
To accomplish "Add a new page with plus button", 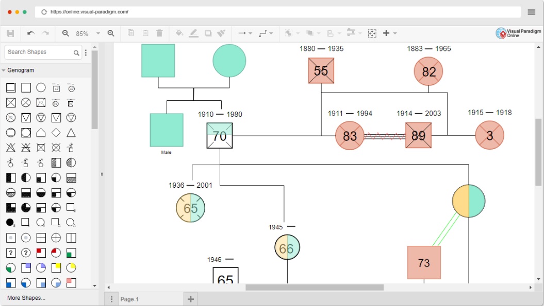I will click(x=190, y=299).
